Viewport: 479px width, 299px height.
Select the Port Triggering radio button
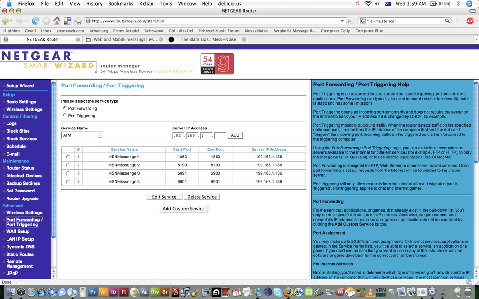coord(65,115)
